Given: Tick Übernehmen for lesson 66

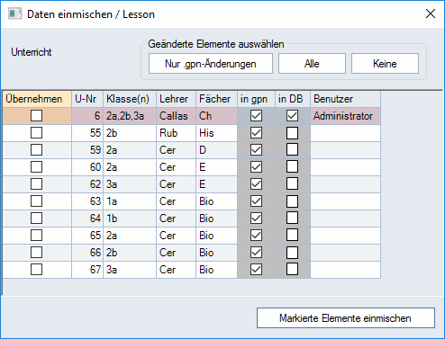Looking at the screenshot, I should point(36,253).
